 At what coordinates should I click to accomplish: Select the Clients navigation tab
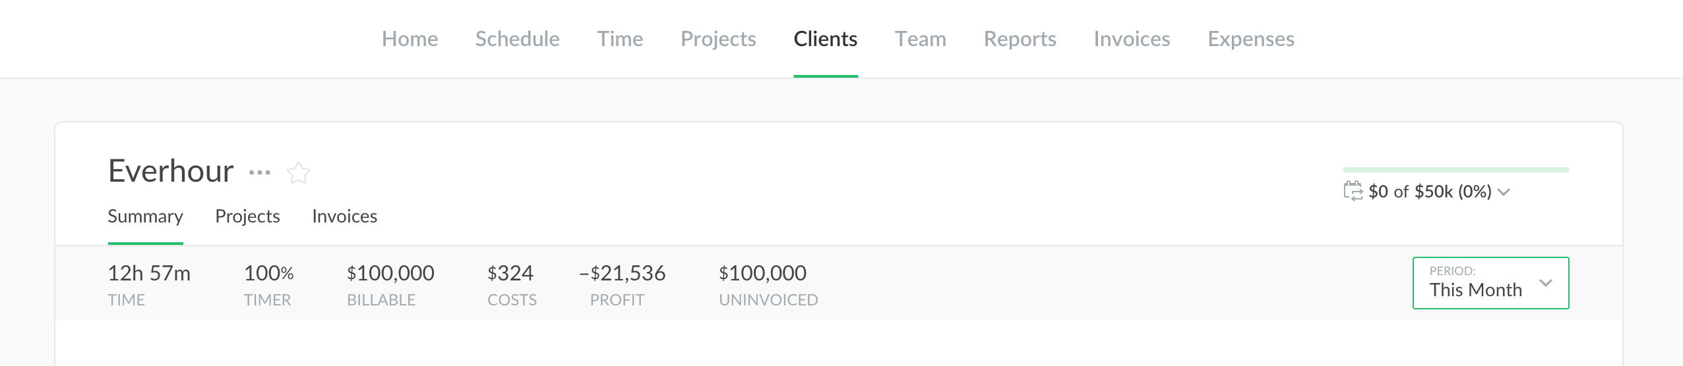pyautogui.click(x=825, y=39)
